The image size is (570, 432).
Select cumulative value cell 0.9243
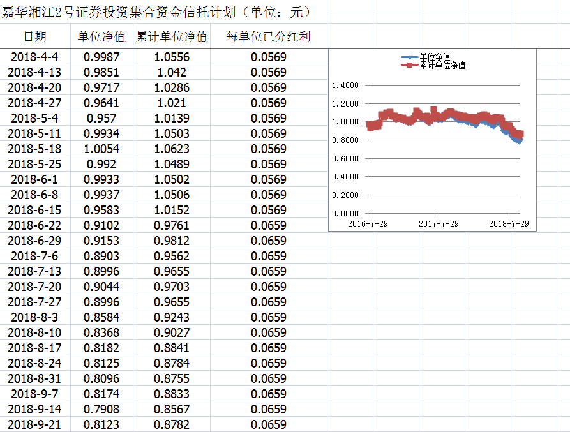click(x=172, y=317)
